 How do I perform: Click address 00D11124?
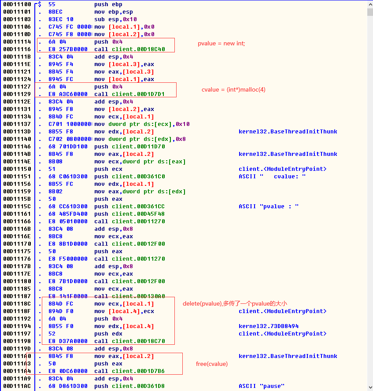pyautogui.click(x=17, y=79)
